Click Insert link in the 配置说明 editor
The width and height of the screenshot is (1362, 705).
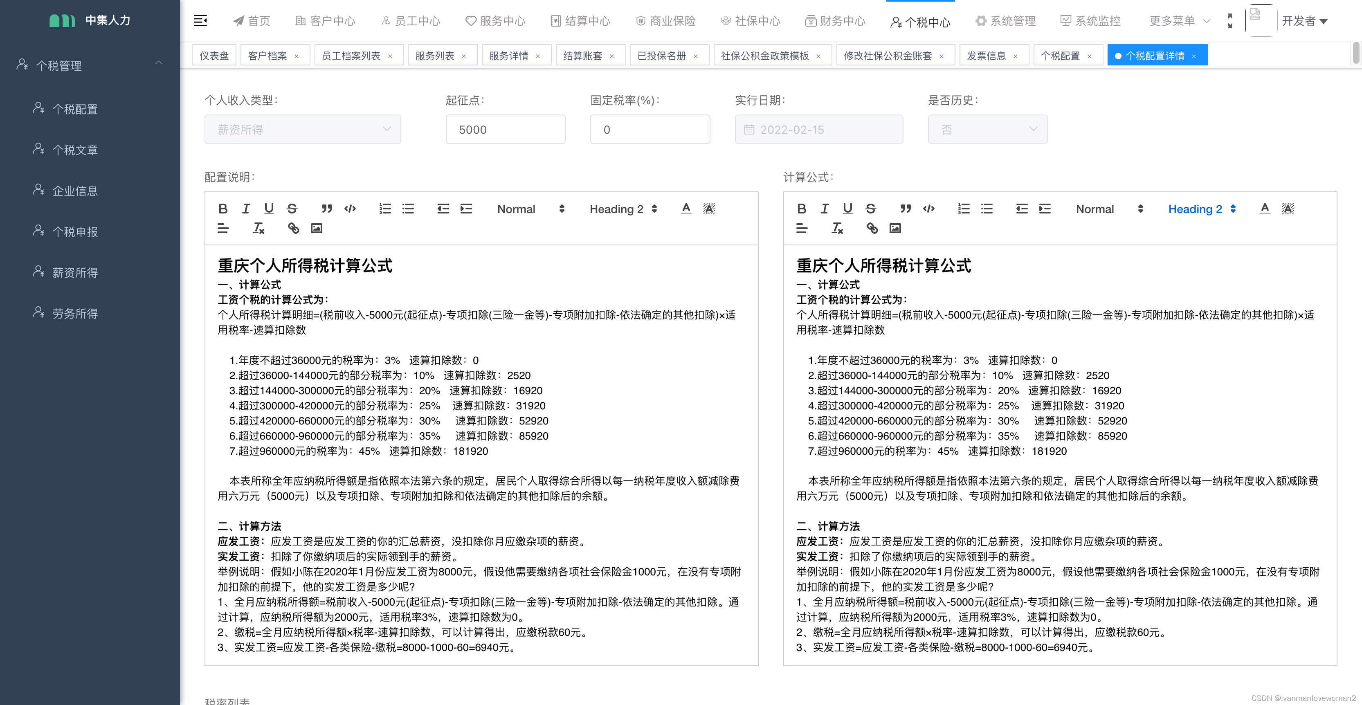point(293,228)
